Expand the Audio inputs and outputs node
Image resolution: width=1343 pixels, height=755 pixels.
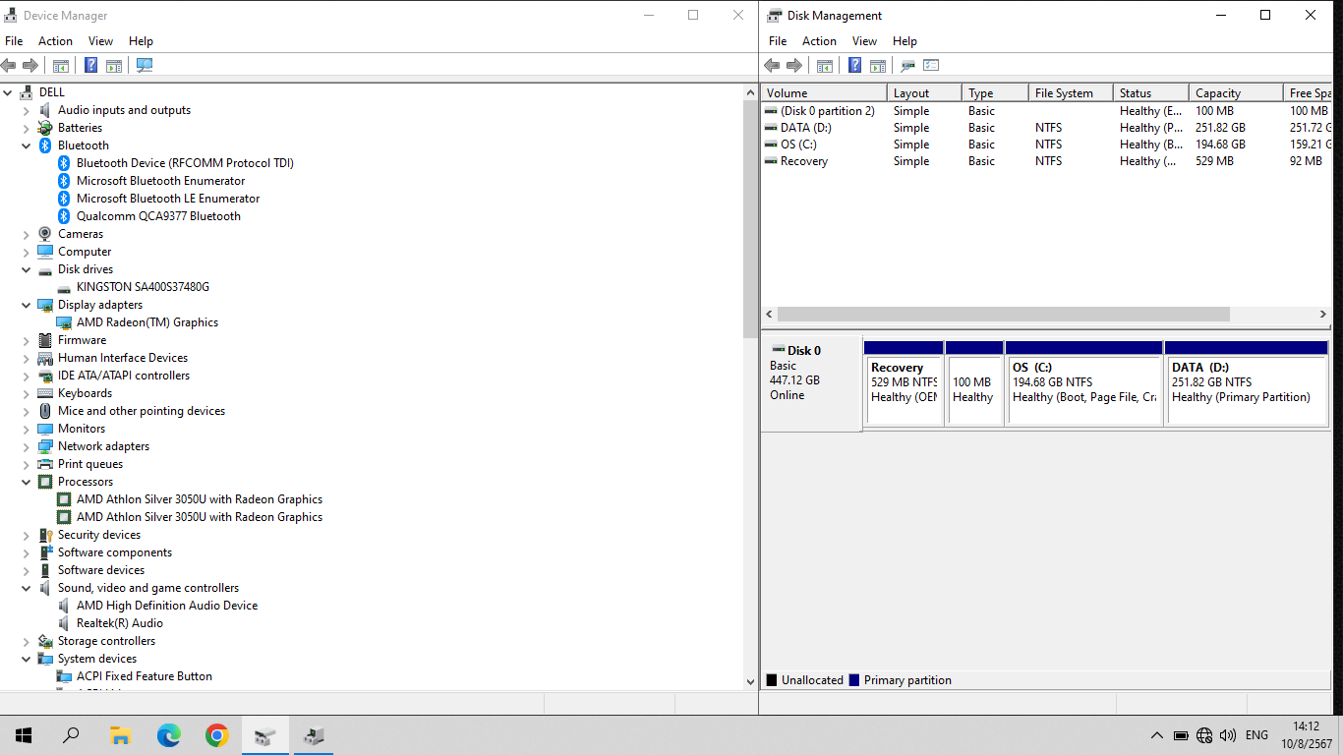click(27, 110)
